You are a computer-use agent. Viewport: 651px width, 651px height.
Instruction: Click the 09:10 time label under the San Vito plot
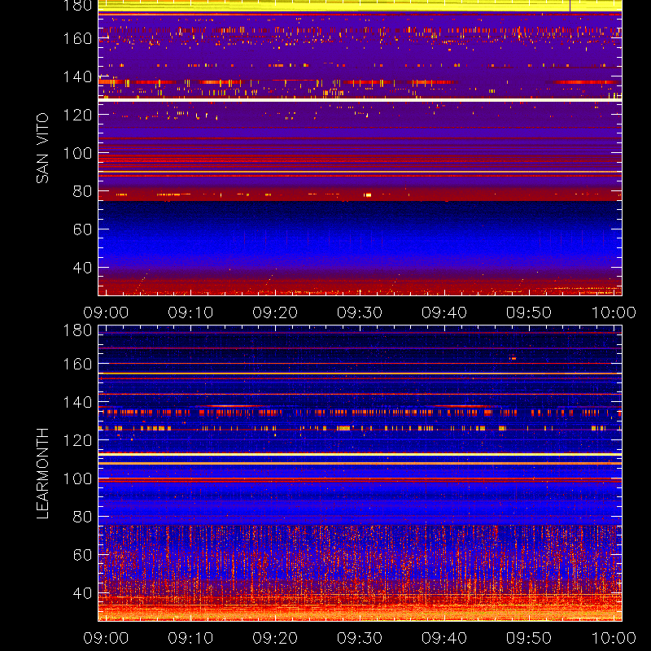pos(190,312)
